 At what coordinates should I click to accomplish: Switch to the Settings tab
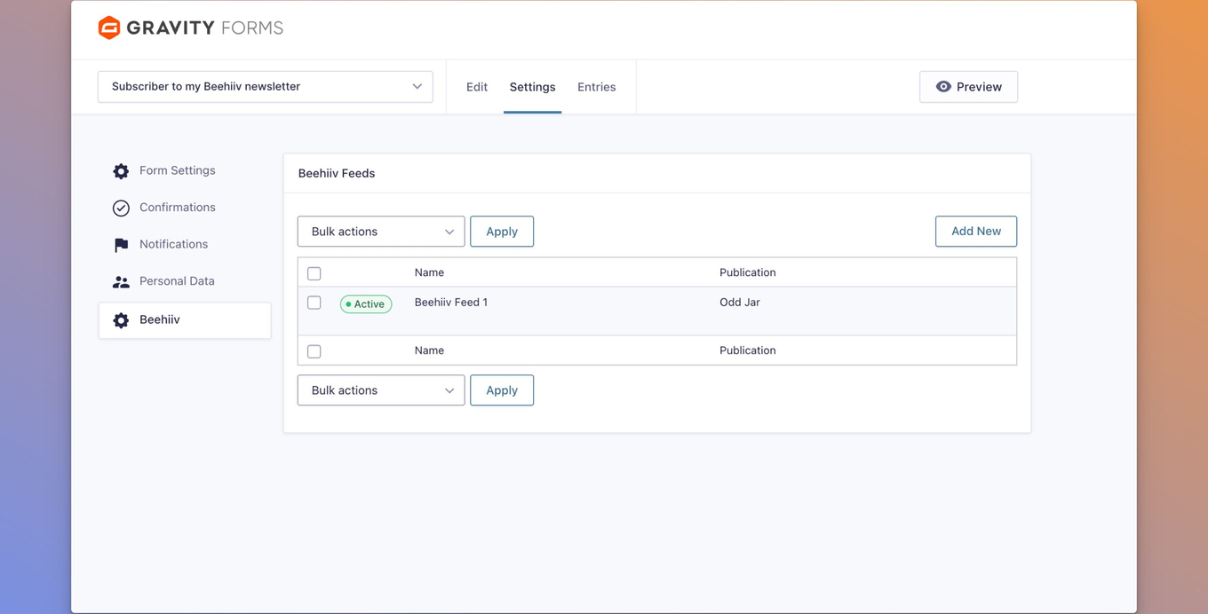point(532,87)
